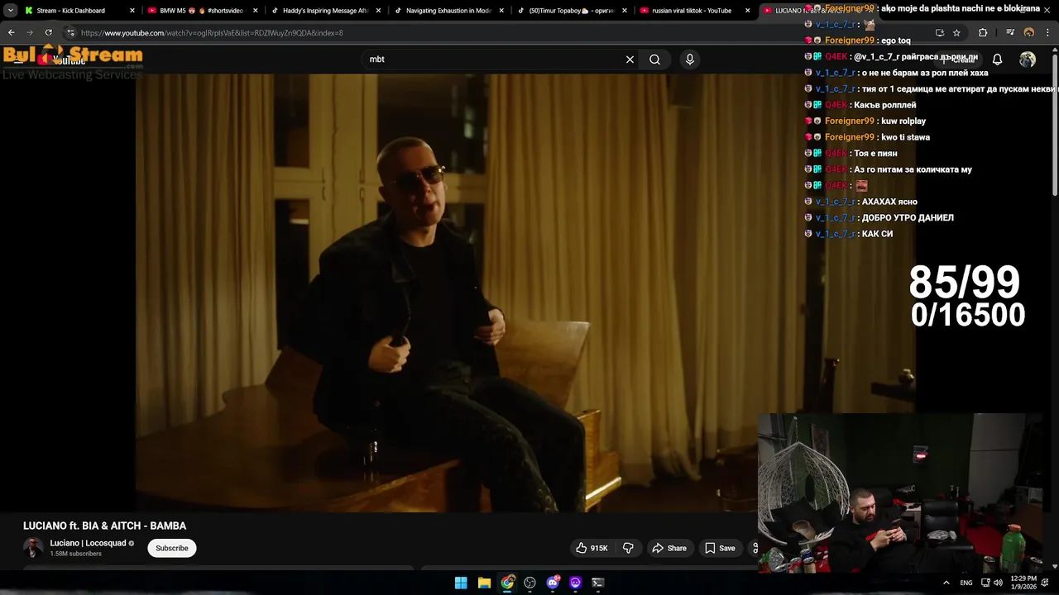The image size is (1059, 595).
Task: Switch to BMW M5 shortsvideo tab
Action: tap(201, 11)
